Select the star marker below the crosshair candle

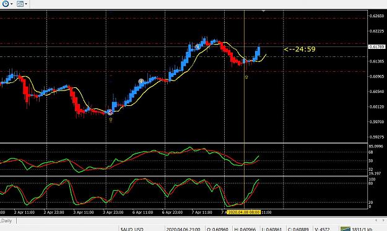pyautogui.click(x=246, y=77)
